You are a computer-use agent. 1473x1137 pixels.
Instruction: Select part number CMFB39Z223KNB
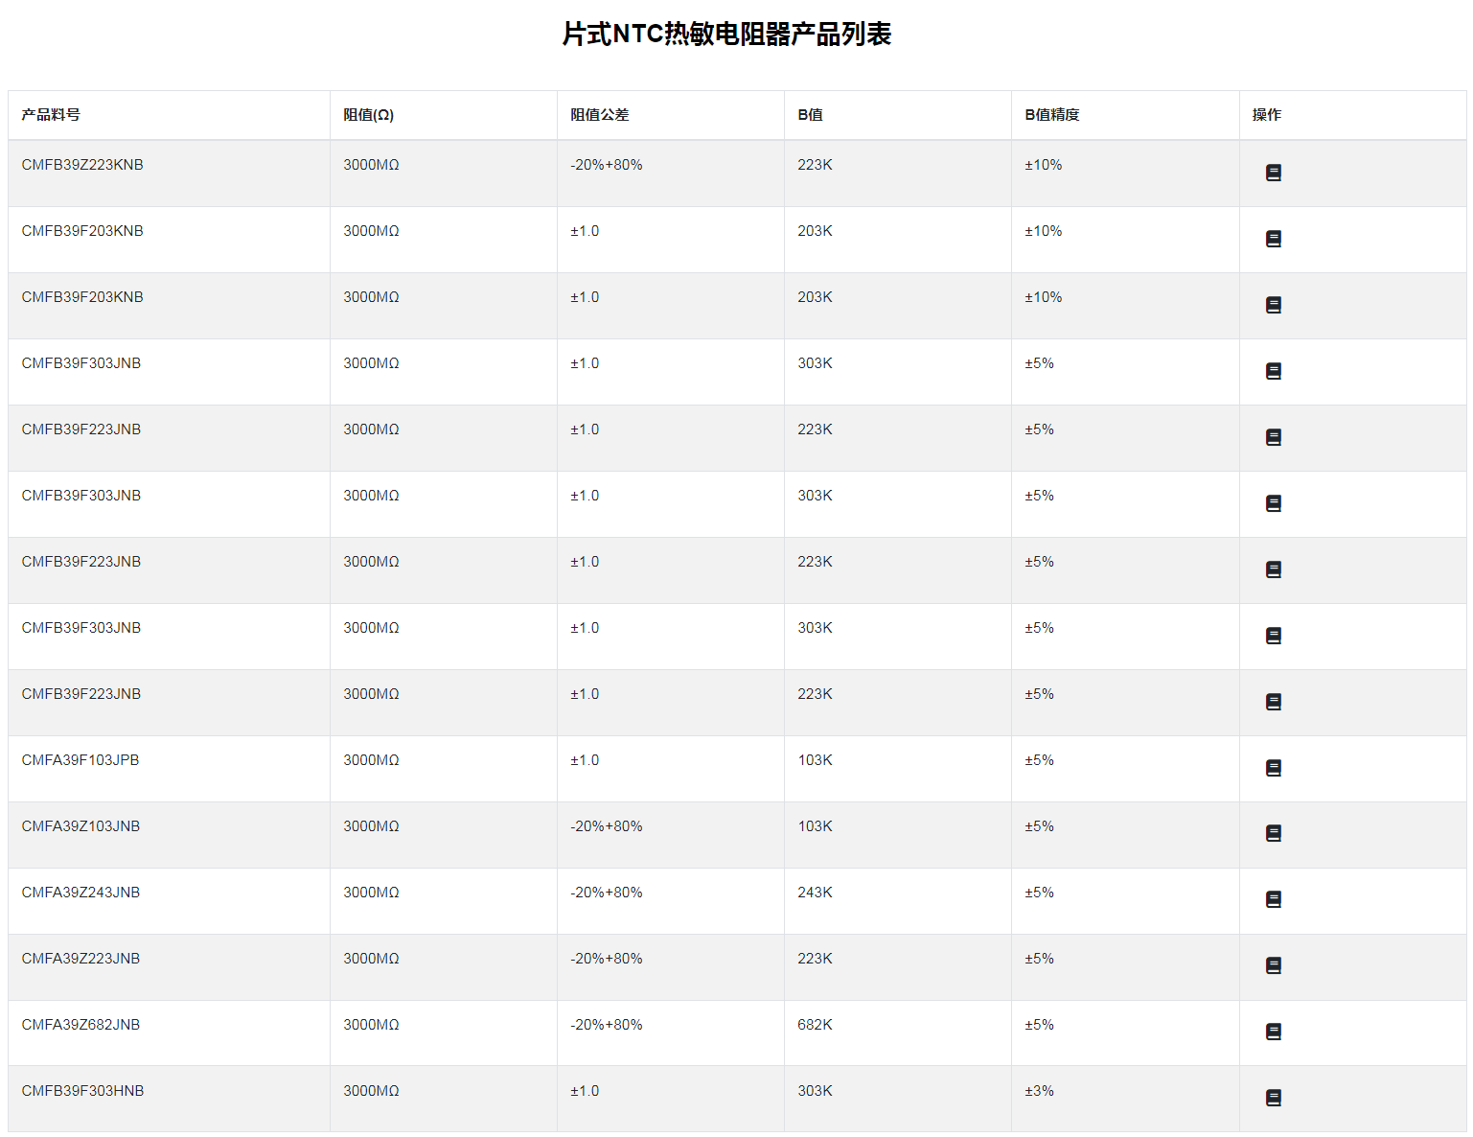(x=82, y=165)
